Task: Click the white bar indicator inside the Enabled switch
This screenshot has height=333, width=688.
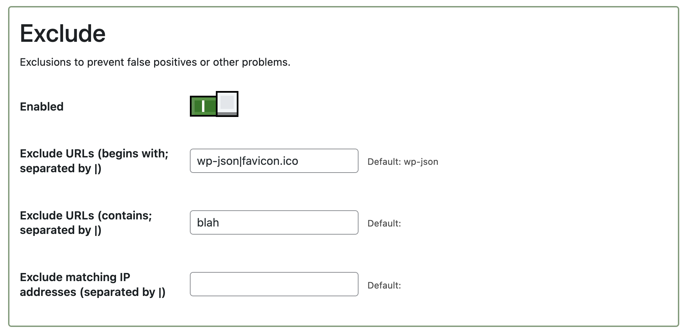Action: coord(203,106)
